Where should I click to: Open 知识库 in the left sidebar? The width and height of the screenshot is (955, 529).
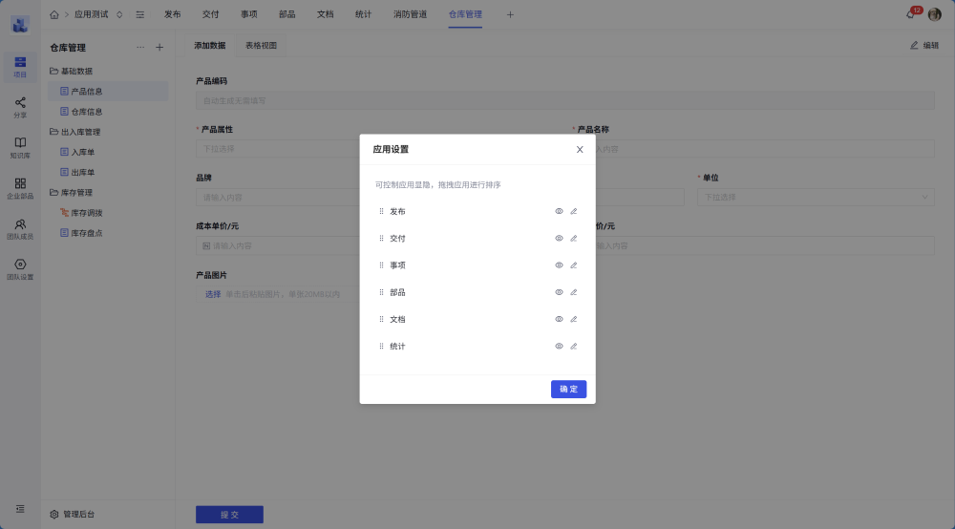click(x=20, y=147)
